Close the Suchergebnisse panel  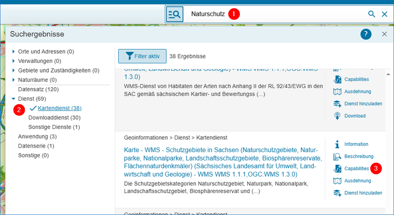(384, 34)
